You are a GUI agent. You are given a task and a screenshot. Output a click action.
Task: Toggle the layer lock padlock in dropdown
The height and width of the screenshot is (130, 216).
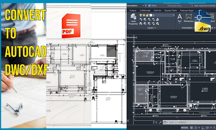[147, 15]
